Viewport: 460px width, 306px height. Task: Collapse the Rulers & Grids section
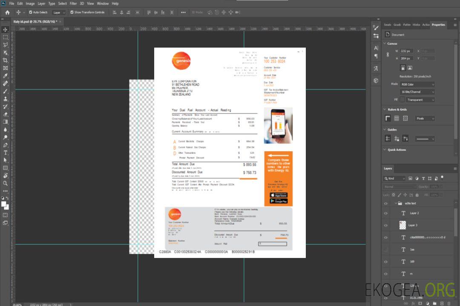tap(385, 110)
